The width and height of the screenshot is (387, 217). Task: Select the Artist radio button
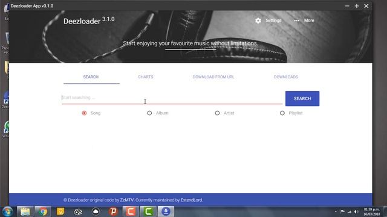coord(217,113)
